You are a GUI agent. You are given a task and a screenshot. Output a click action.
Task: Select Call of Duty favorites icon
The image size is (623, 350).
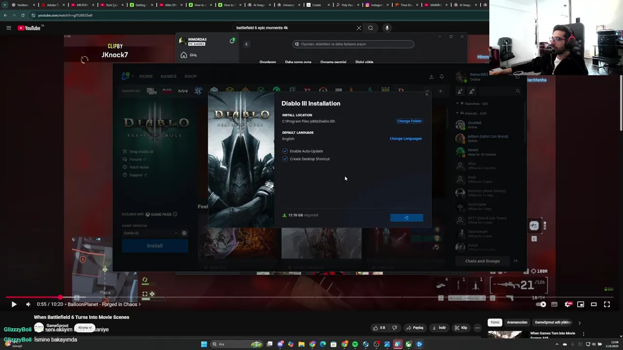[x=151, y=90]
